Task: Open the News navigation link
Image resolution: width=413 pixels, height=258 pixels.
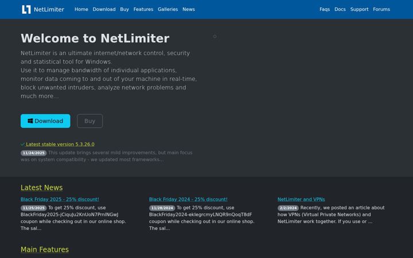Action: click(189, 9)
